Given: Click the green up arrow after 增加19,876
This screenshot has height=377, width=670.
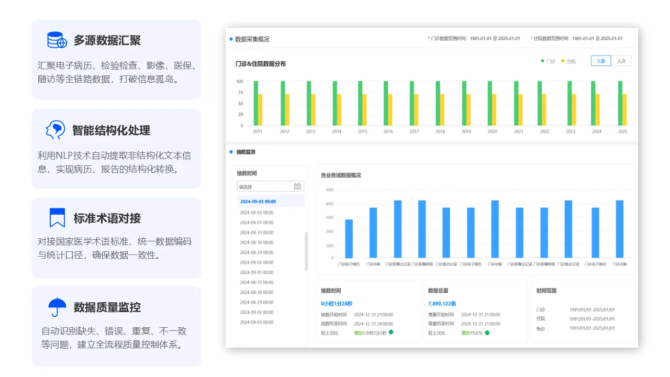Looking at the screenshot, I should 487,332.
